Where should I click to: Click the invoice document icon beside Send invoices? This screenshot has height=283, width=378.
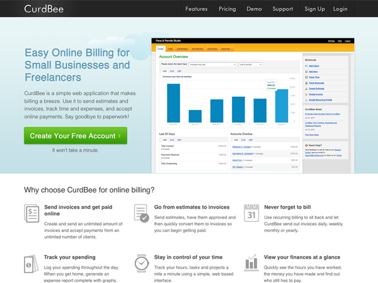31,213
